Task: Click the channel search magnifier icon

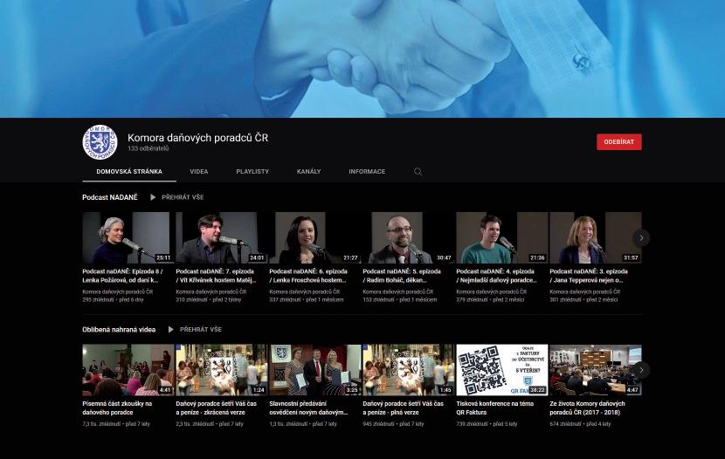Action: pos(418,172)
